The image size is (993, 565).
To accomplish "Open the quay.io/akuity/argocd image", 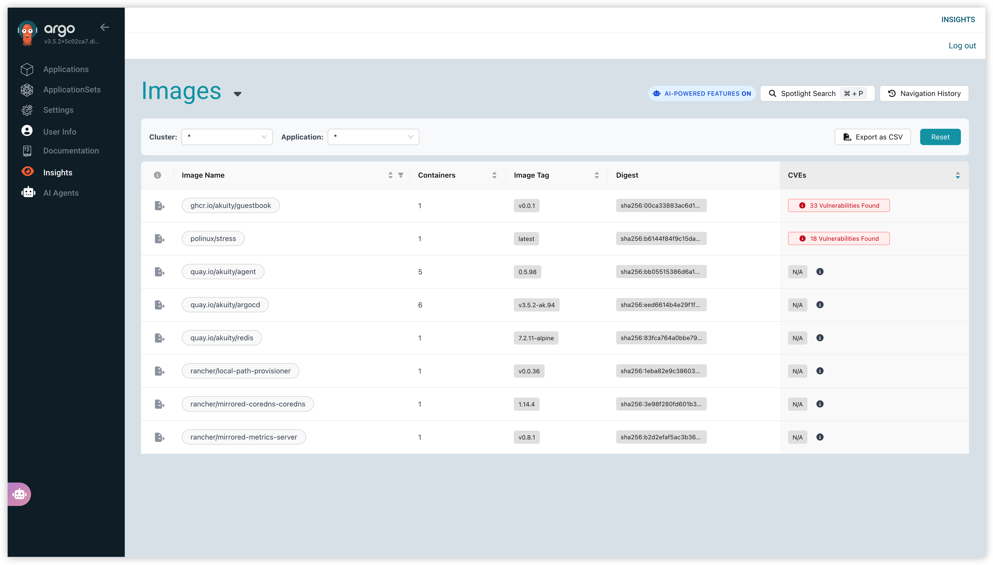I will coord(225,305).
